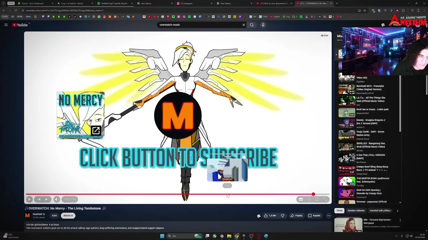The width and height of the screenshot is (428, 240).
Task: Open the mashed channel name link
Action: point(37,214)
